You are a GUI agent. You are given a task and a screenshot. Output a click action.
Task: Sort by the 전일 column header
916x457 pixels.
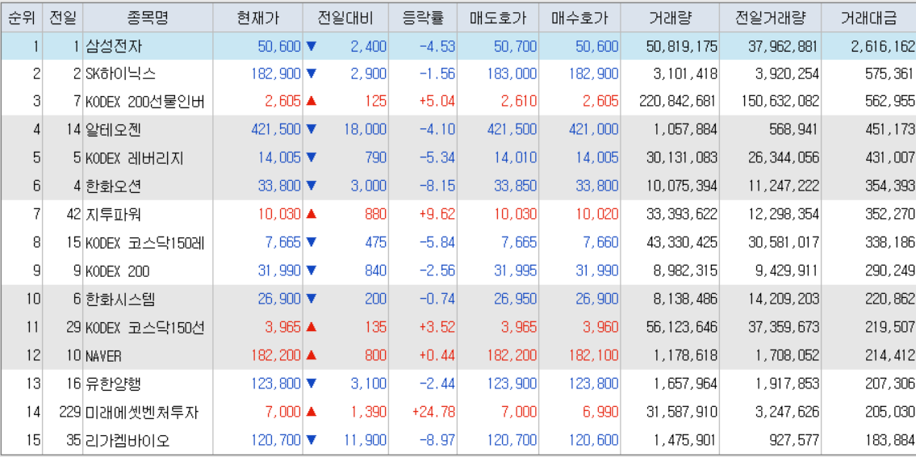[62, 18]
